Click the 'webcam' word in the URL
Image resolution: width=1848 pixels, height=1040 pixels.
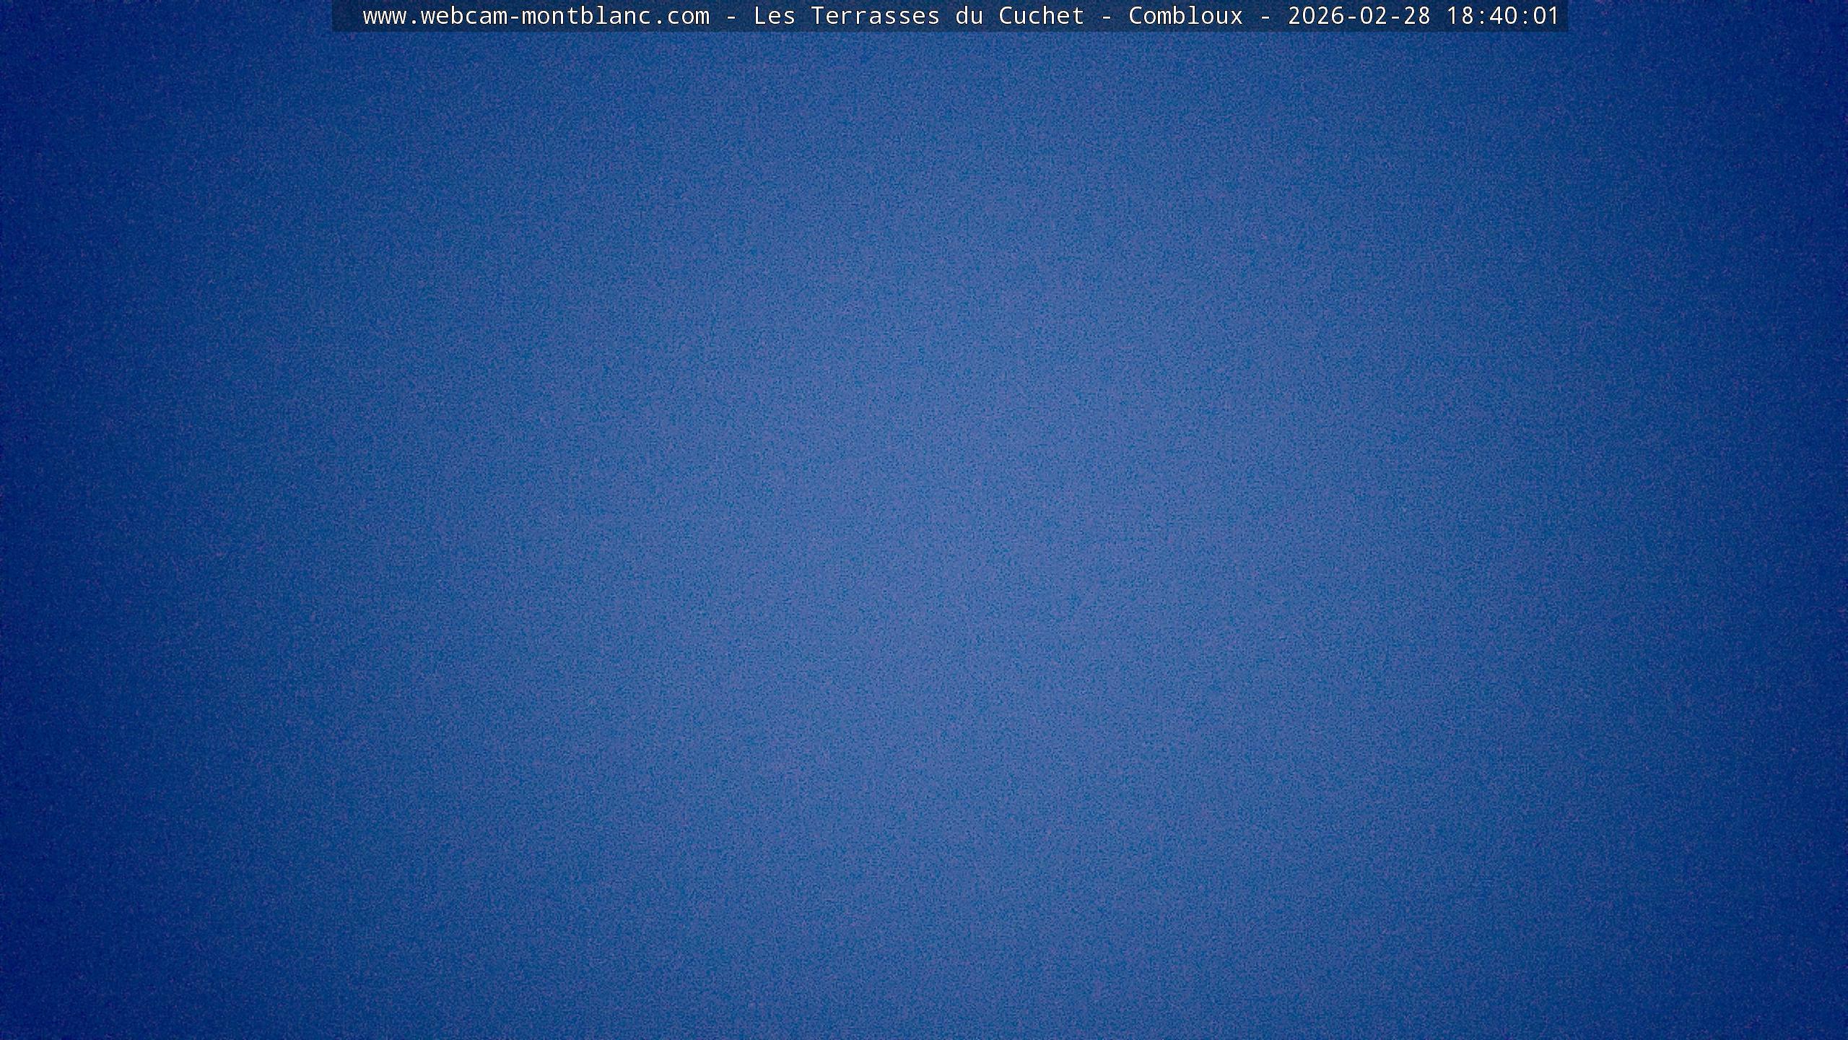463,16
